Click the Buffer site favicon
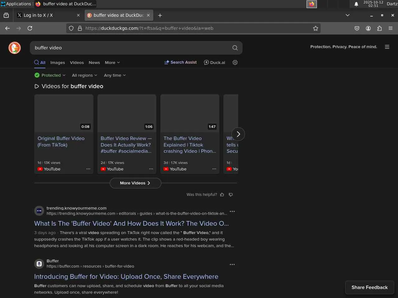This screenshot has height=298, width=398. coord(39,264)
